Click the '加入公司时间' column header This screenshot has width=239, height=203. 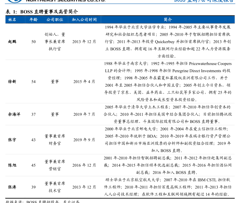click(84, 20)
